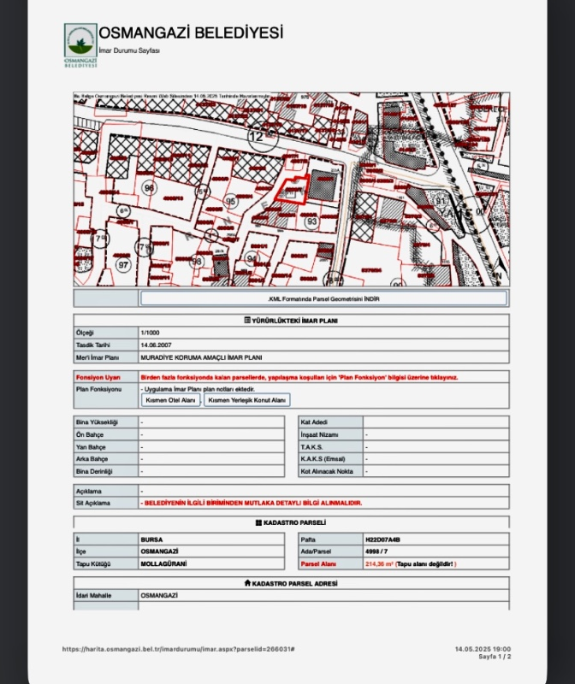
Task: Select the İlçe value OSMANGAZİ
Action: pyautogui.click(x=159, y=551)
